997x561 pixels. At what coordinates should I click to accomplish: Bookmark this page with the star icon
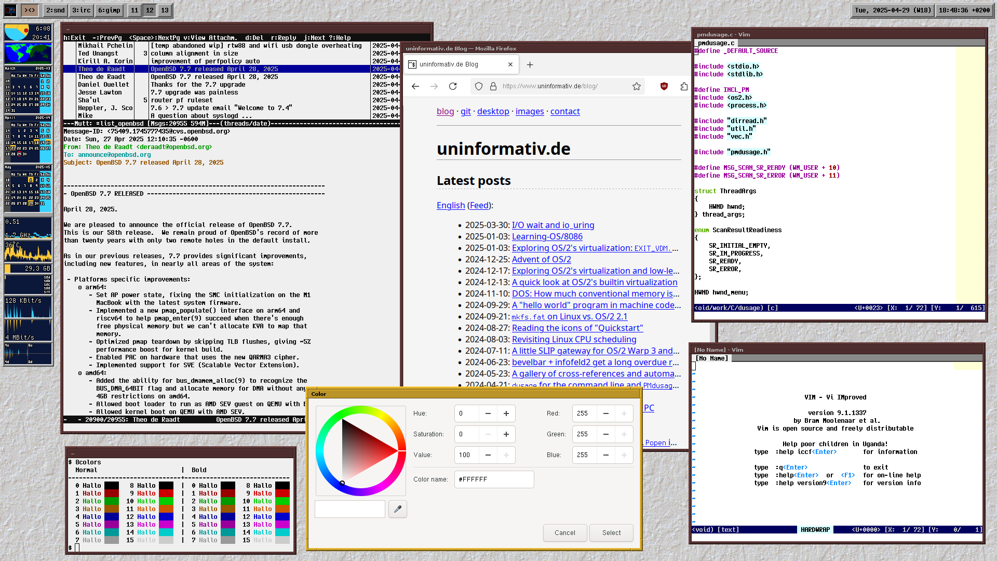click(x=636, y=86)
